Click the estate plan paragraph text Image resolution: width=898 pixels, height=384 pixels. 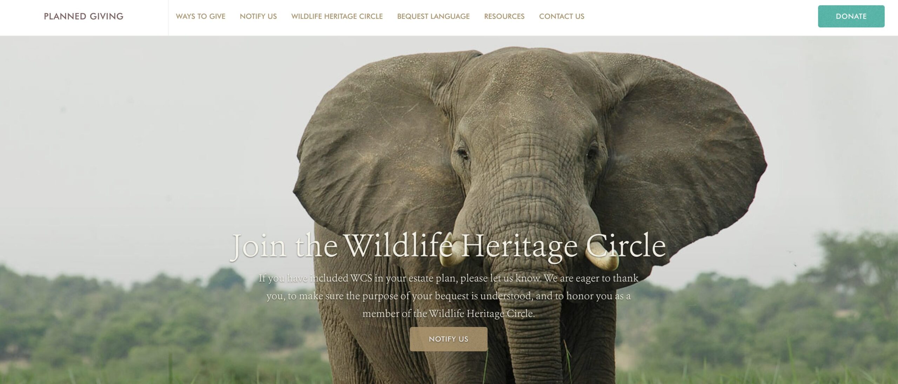(449, 296)
